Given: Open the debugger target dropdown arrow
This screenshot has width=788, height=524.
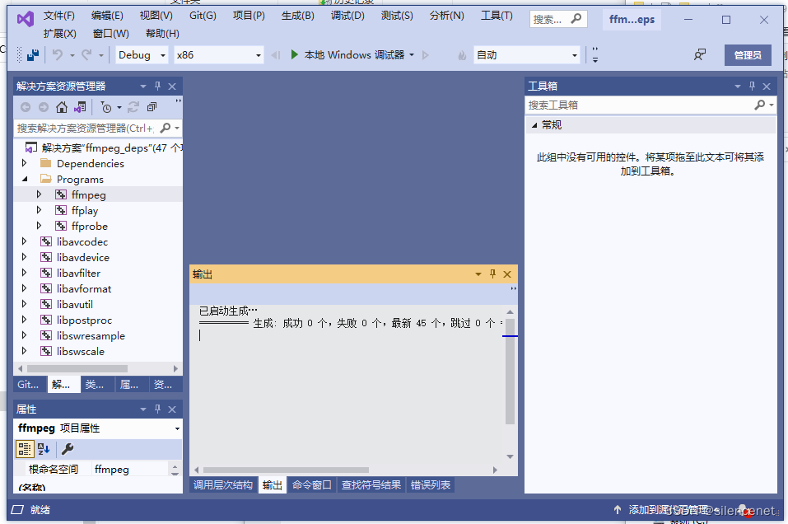Looking at the screenshot, I should tap(412, 55).
